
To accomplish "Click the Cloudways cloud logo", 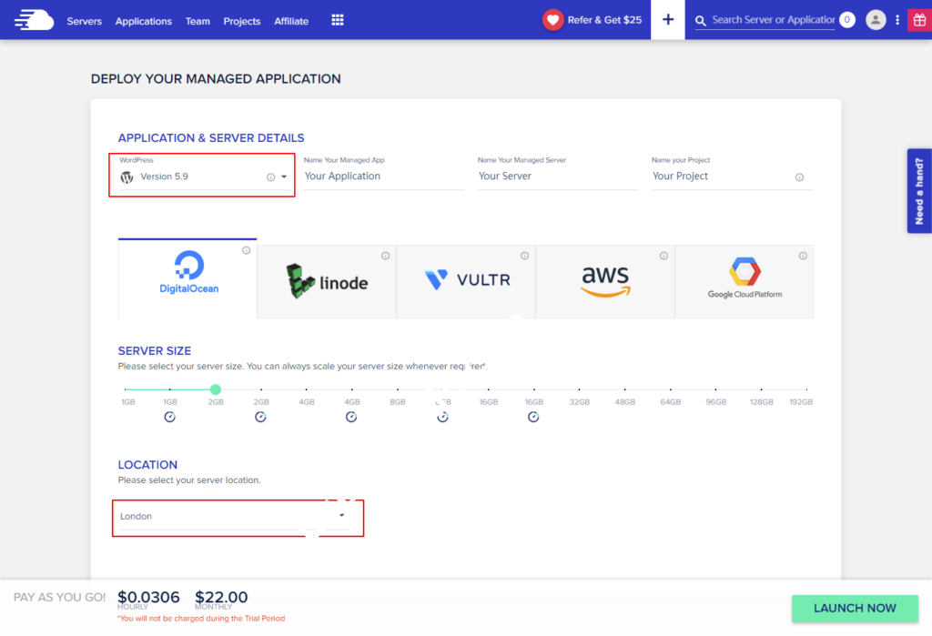I will click(x=34, y=20).
